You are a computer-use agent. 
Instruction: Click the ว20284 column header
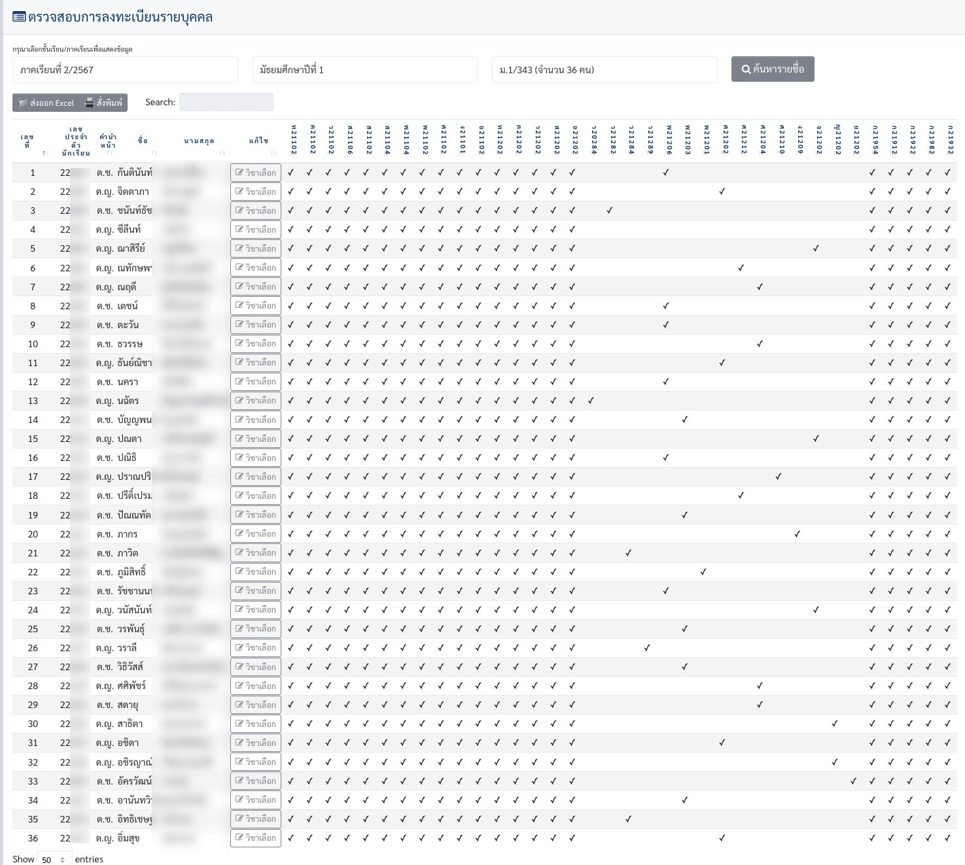tap(594, 140)
